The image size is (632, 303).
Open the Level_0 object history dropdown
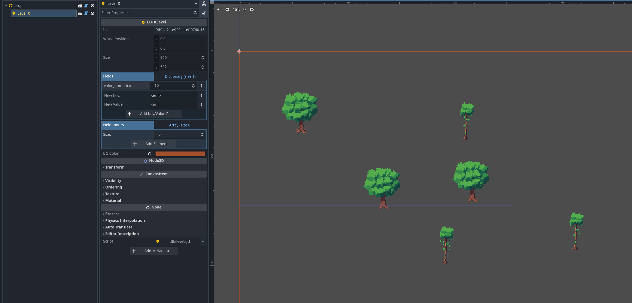196,3
